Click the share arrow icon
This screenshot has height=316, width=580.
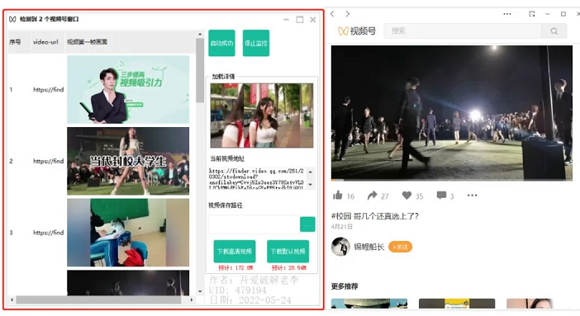coord(372,196)
